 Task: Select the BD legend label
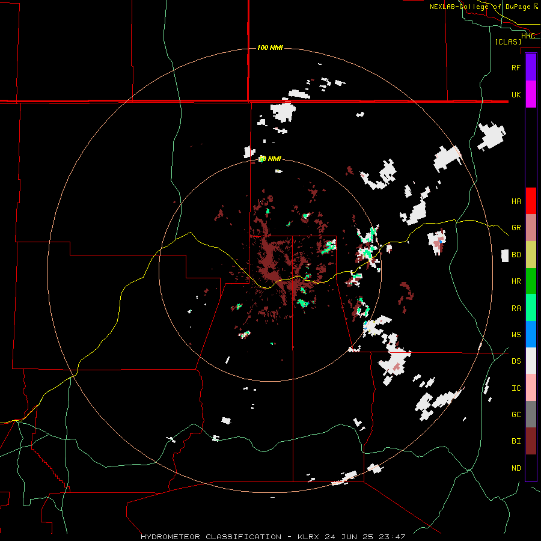click(x=516, y=255)
